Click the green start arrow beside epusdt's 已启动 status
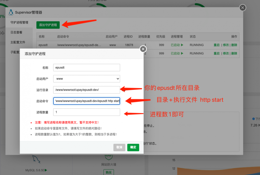260x175 pixels. click(x=182, y=45)
